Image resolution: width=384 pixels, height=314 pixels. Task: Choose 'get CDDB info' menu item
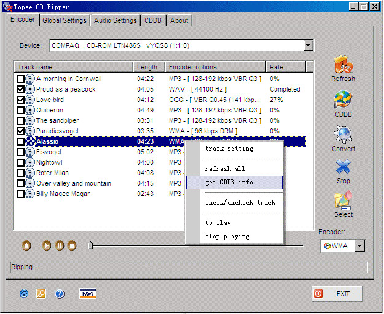234,183
